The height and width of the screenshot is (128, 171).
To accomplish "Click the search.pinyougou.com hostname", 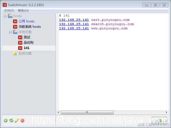I will (x=112, y=24).
